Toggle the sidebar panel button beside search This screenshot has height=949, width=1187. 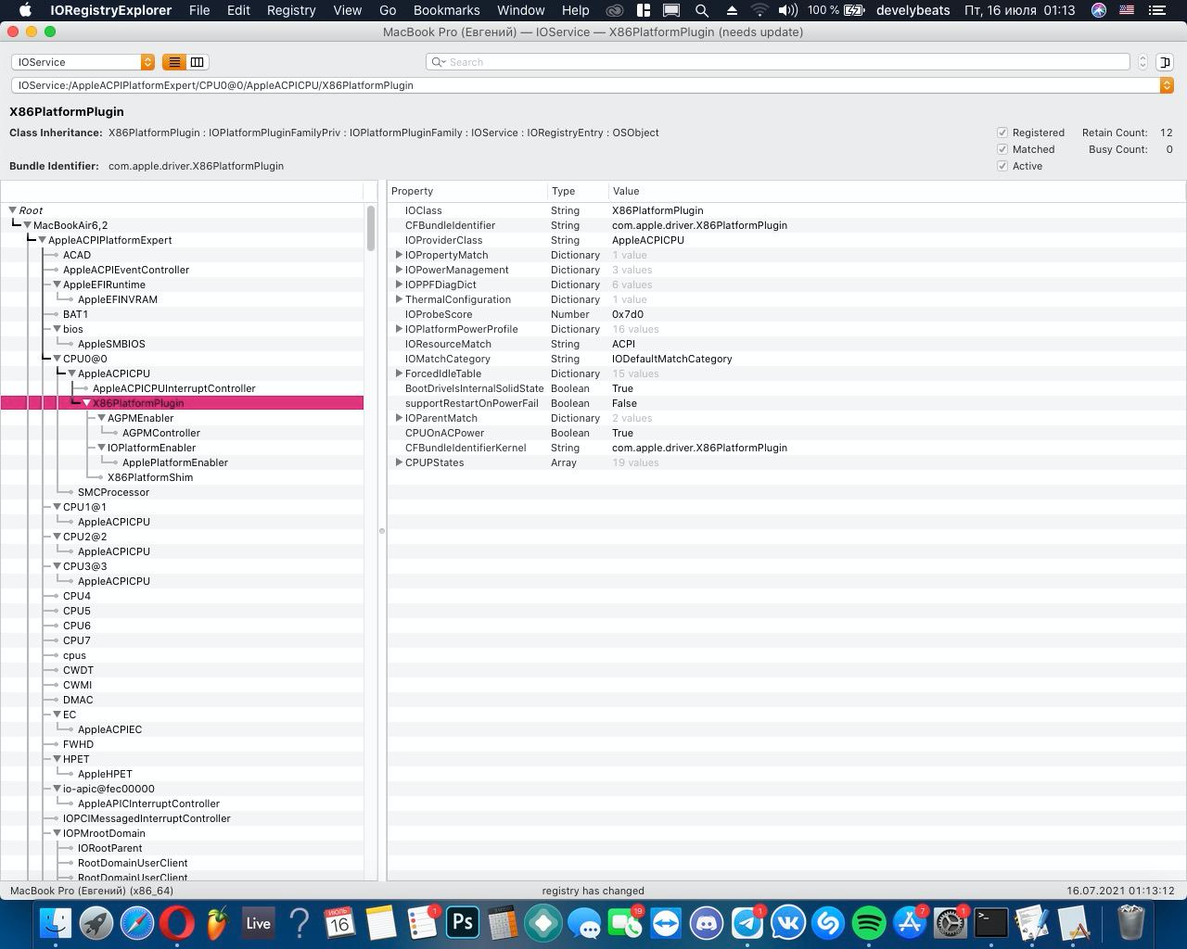[1165, 62]
